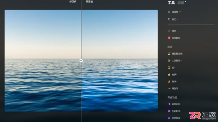Click the 专业功能 section heading

point(172,97)
